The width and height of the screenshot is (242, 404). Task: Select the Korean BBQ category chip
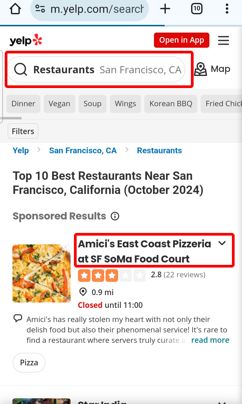click(171, 104)
